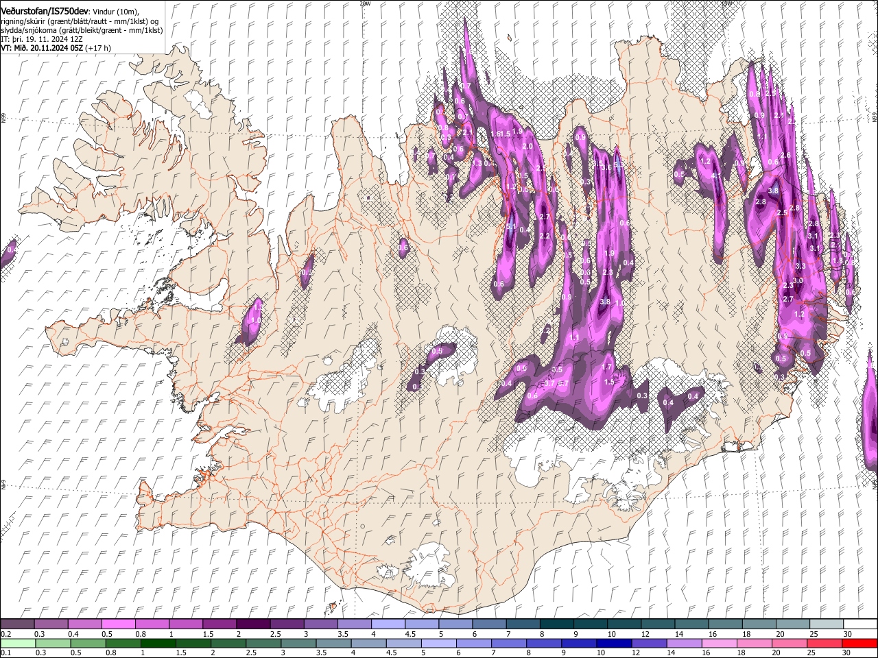The image size is (878, 658).
Task: Click the top-row legend label 18
Action: [746, 634]
